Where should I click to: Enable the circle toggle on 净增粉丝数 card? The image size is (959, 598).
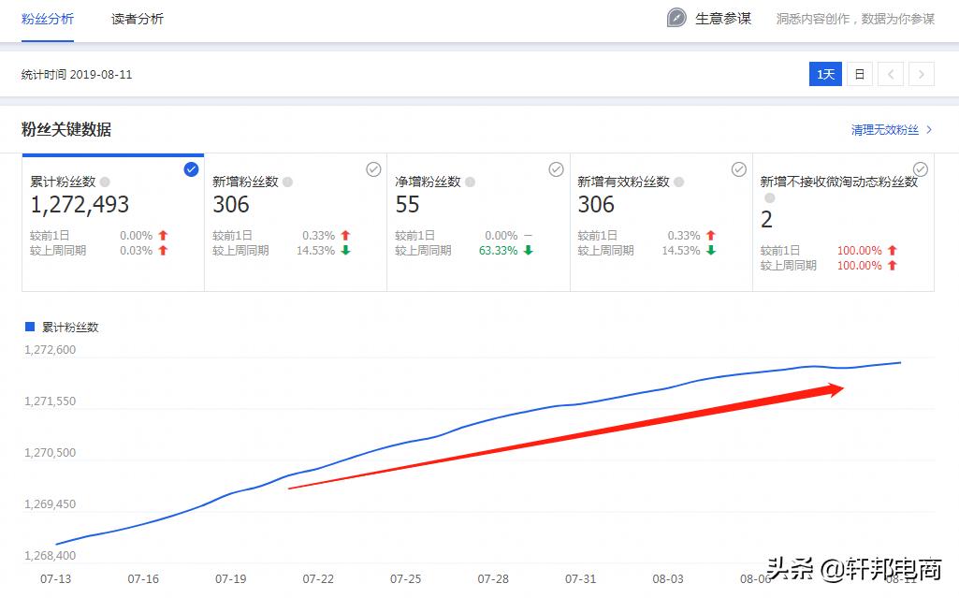[556, 169]
